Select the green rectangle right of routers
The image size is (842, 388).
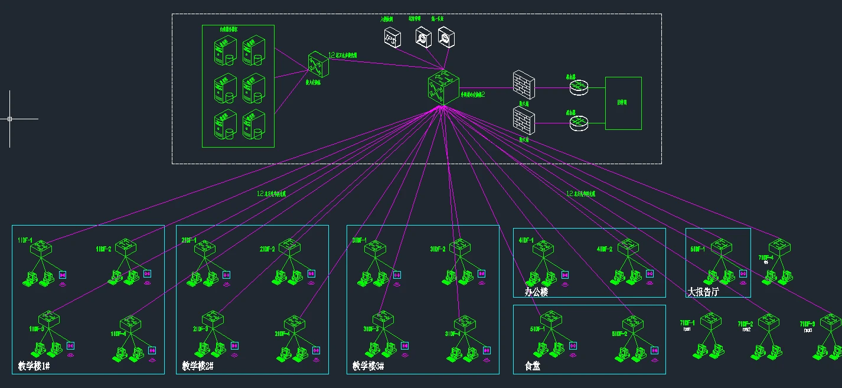pos(624,103)
